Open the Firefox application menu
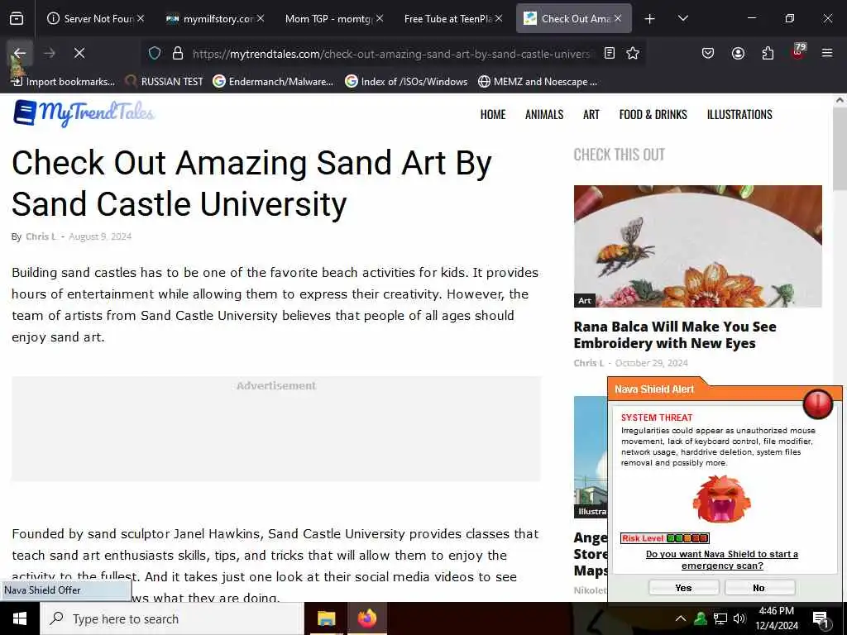This screenshot has width=847, height=635. point(827,53)
